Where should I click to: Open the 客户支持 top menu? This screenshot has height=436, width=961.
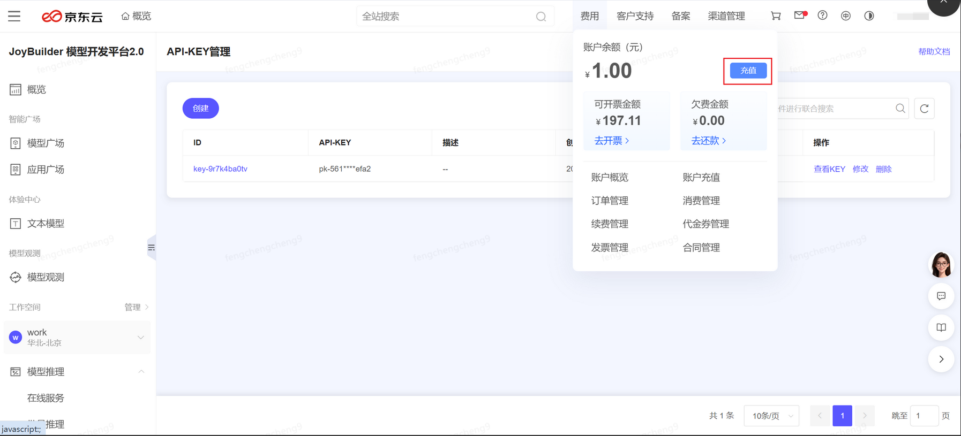click(x=635, y=16)
